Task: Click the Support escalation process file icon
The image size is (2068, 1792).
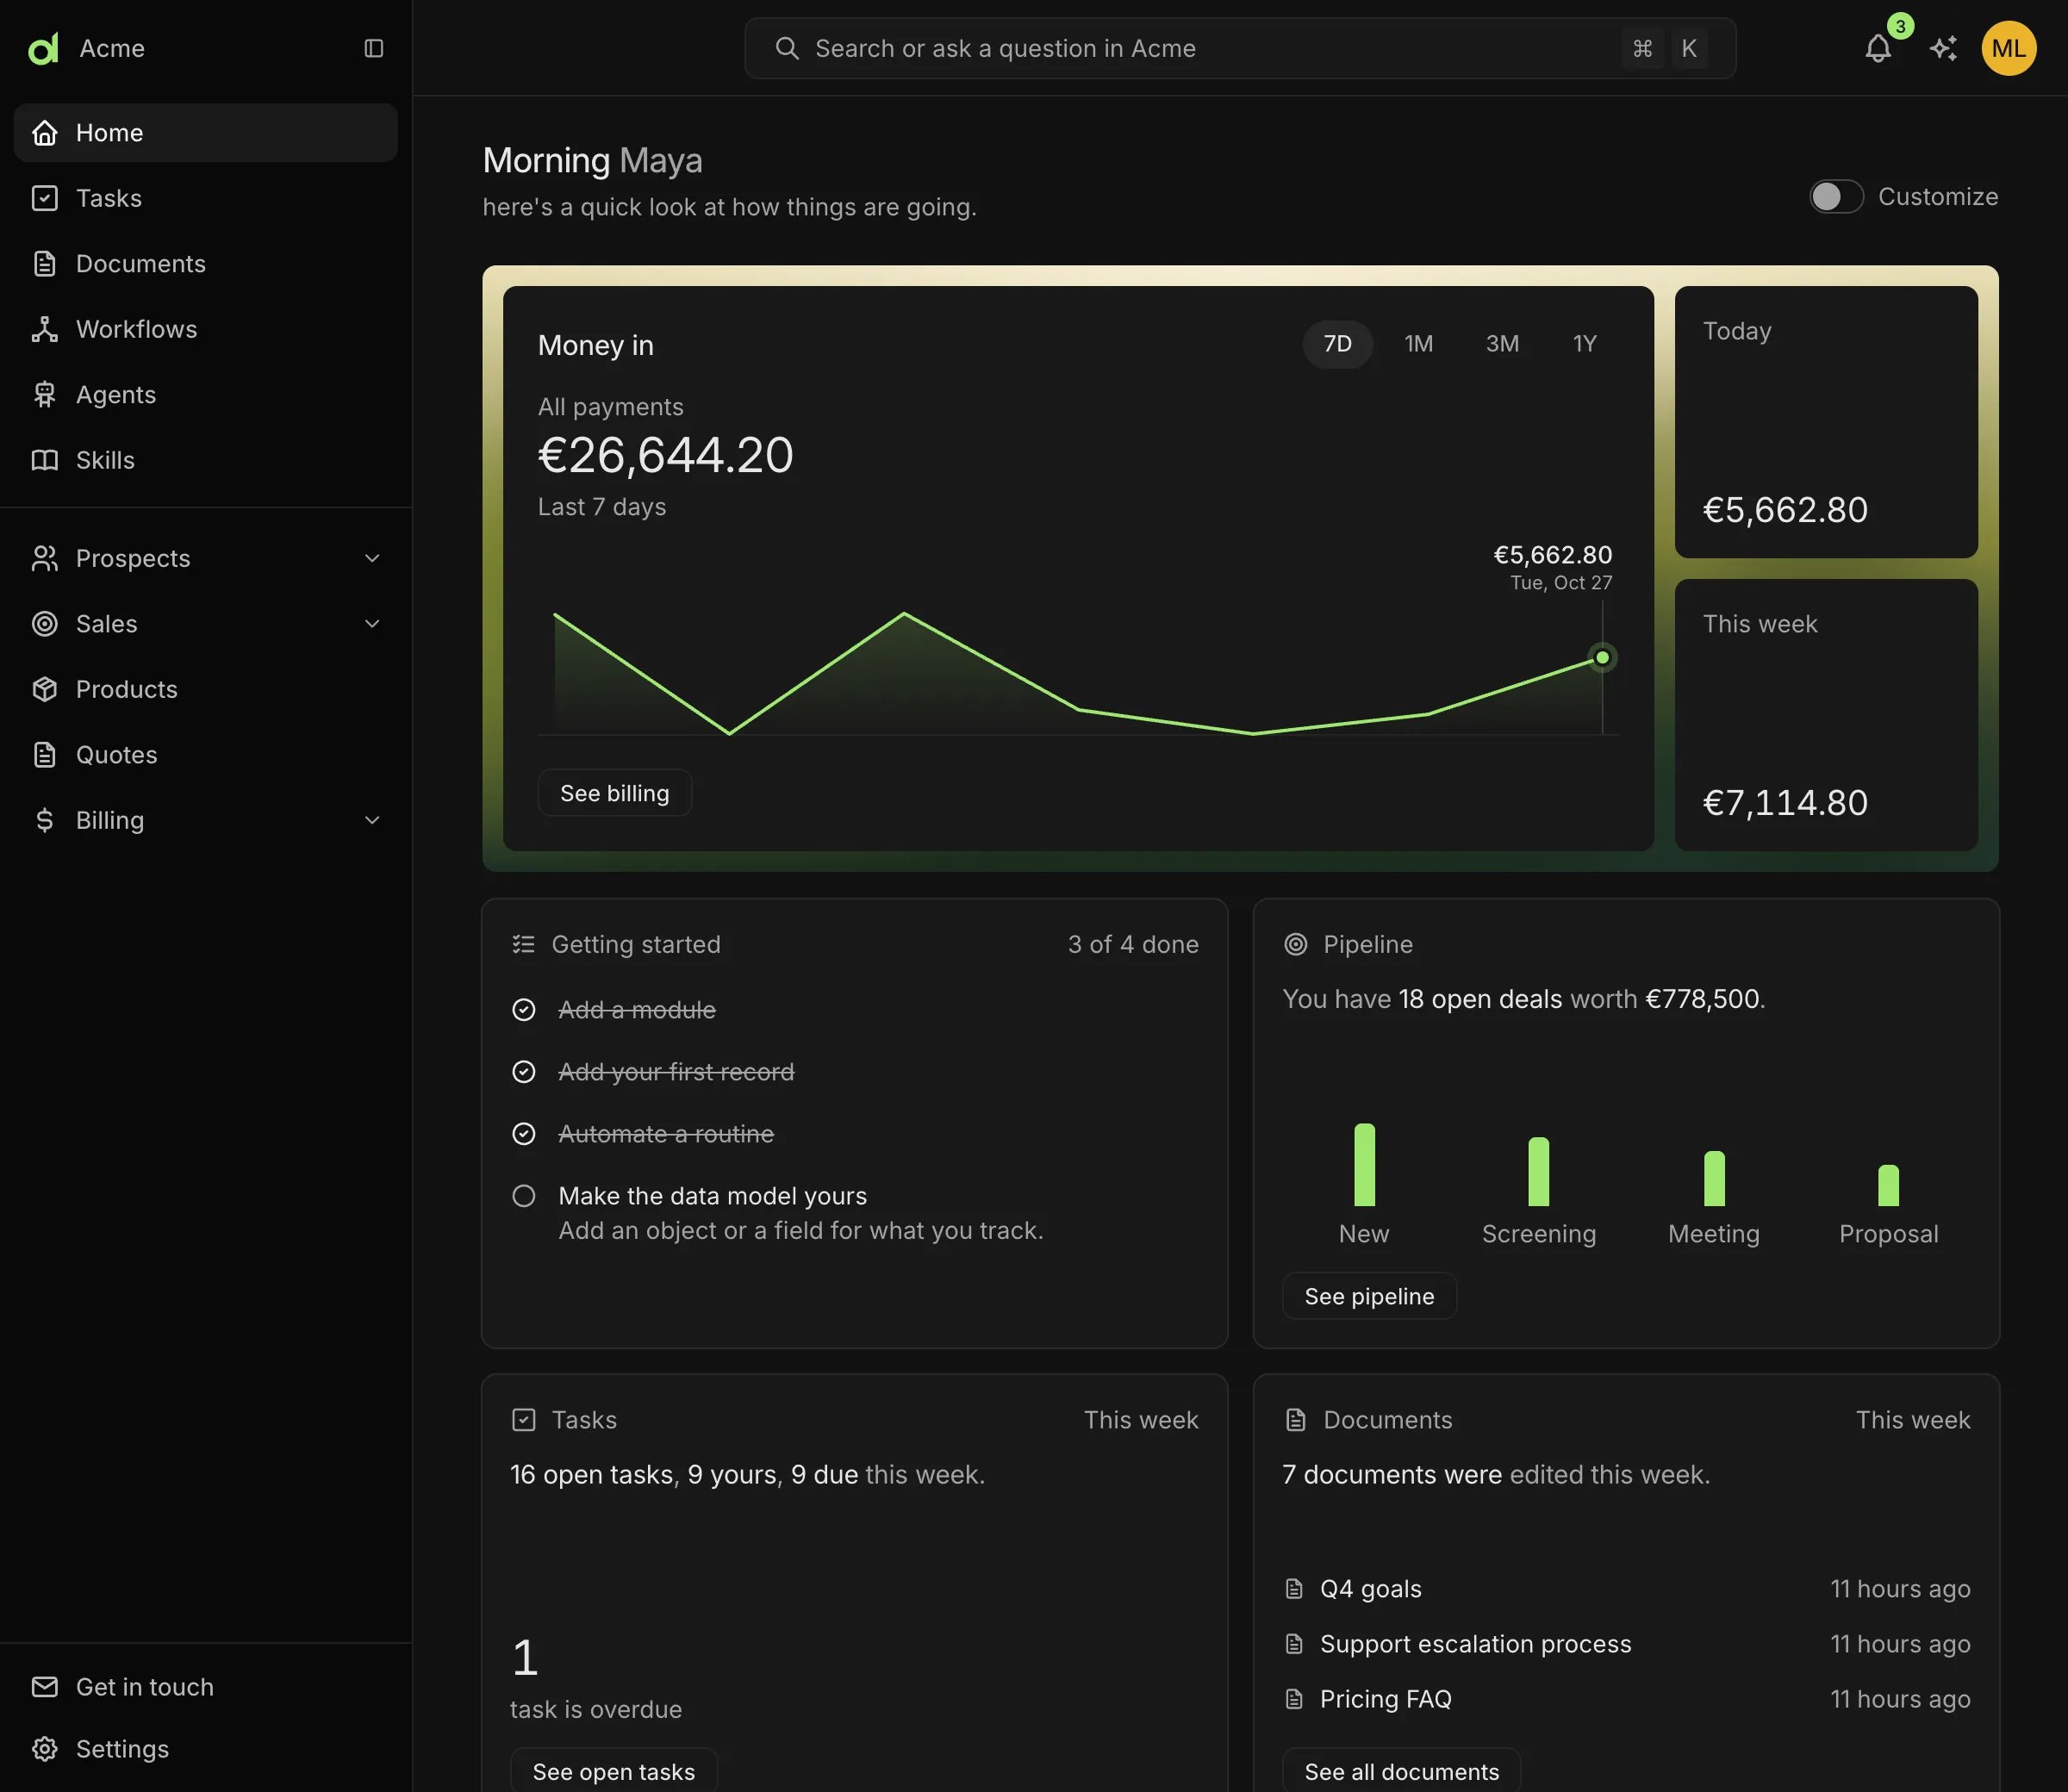Action: click(1294, 1644)
